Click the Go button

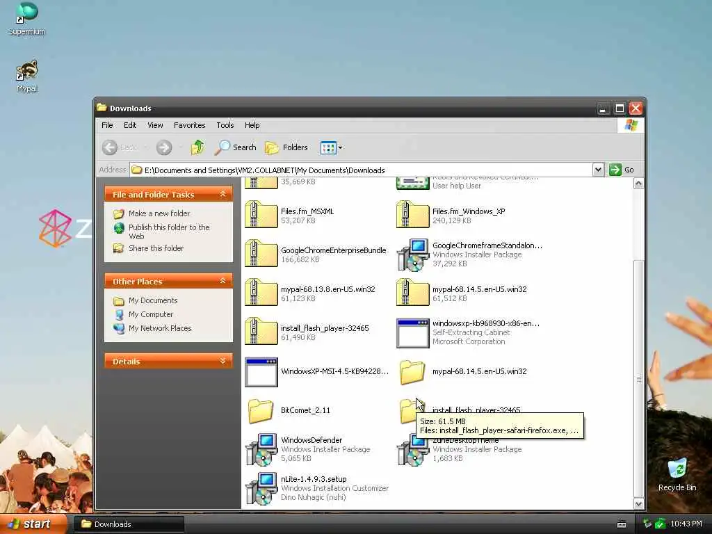[x=622, y=170]
